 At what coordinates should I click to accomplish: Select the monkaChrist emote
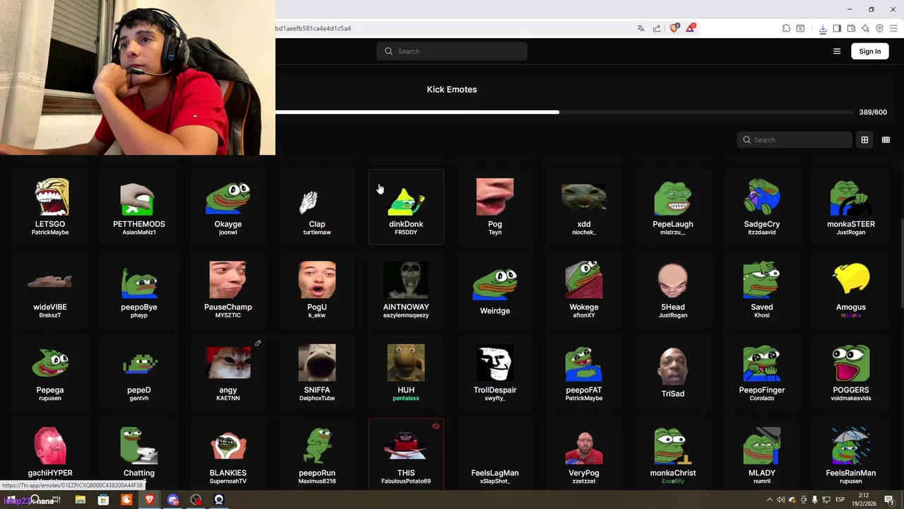coord(673,453)
